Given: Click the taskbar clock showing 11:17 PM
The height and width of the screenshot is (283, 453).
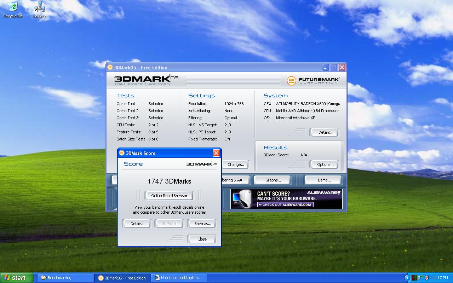Looking at the screenshot, I should pyautogui.click(x=440, y=278).
